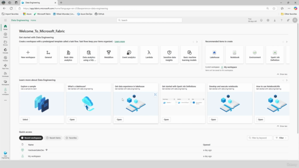
Task: Choose the Medallion task flow card
Action: coord(109,55)
